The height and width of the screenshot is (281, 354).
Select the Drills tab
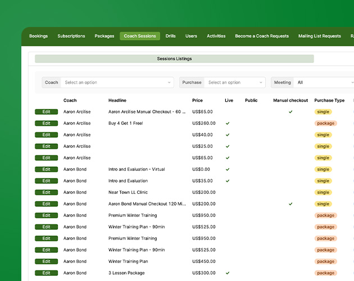point(171,36)
